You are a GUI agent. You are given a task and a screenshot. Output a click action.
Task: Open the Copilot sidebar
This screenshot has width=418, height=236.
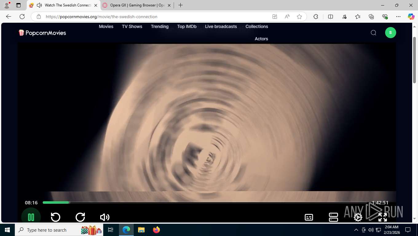[411, 17]
